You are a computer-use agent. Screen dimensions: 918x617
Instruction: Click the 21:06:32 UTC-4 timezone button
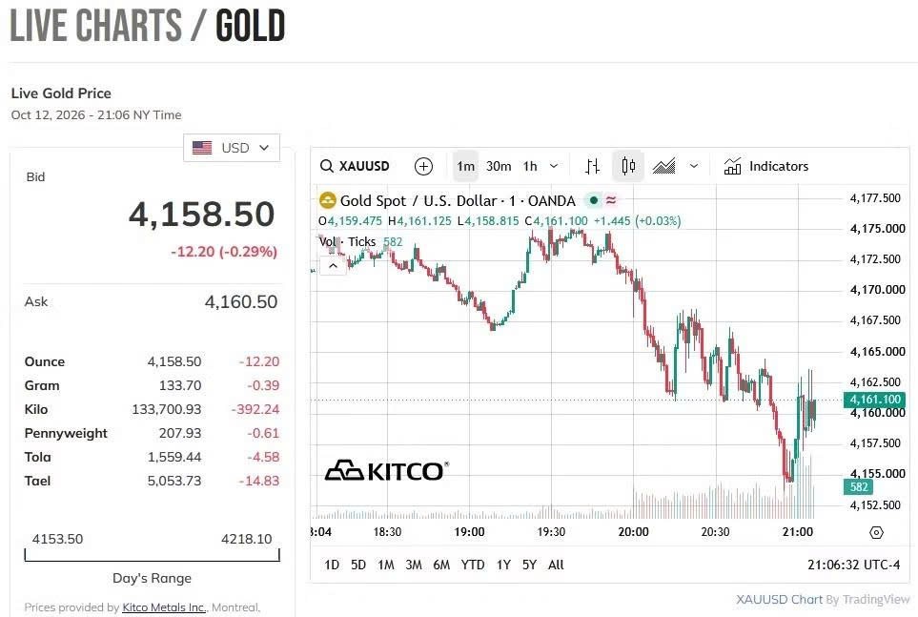(x=853, y=565)
